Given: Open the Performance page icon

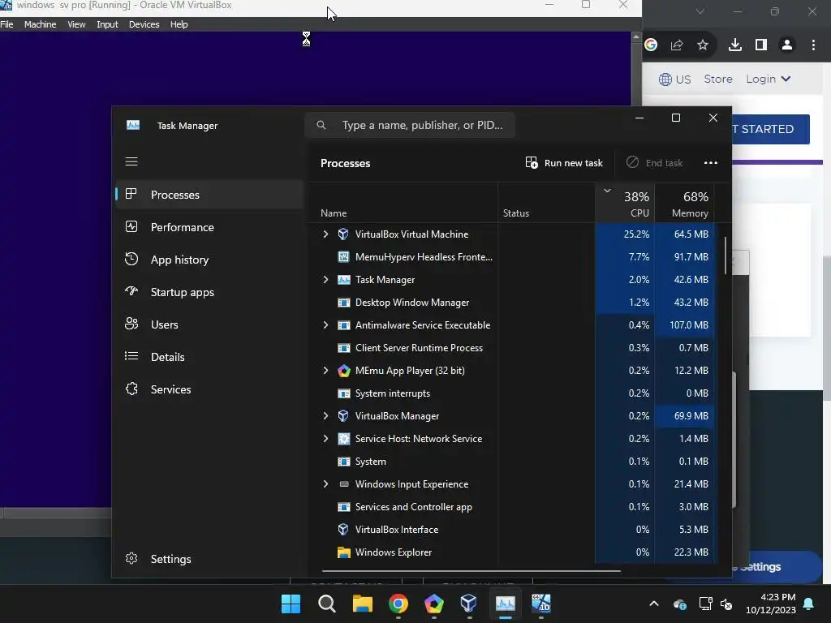Looking at the screenshot, I should [131, 227].
